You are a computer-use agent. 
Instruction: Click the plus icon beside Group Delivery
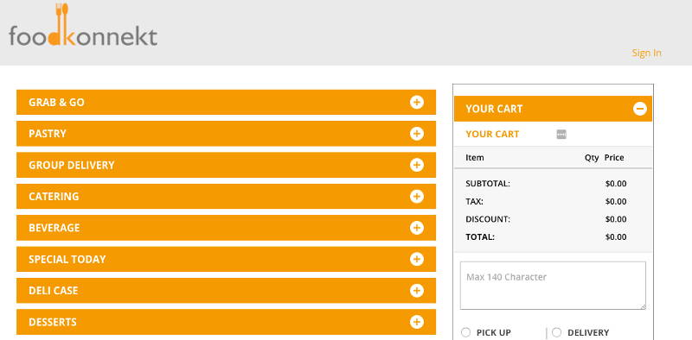[417, 165]
